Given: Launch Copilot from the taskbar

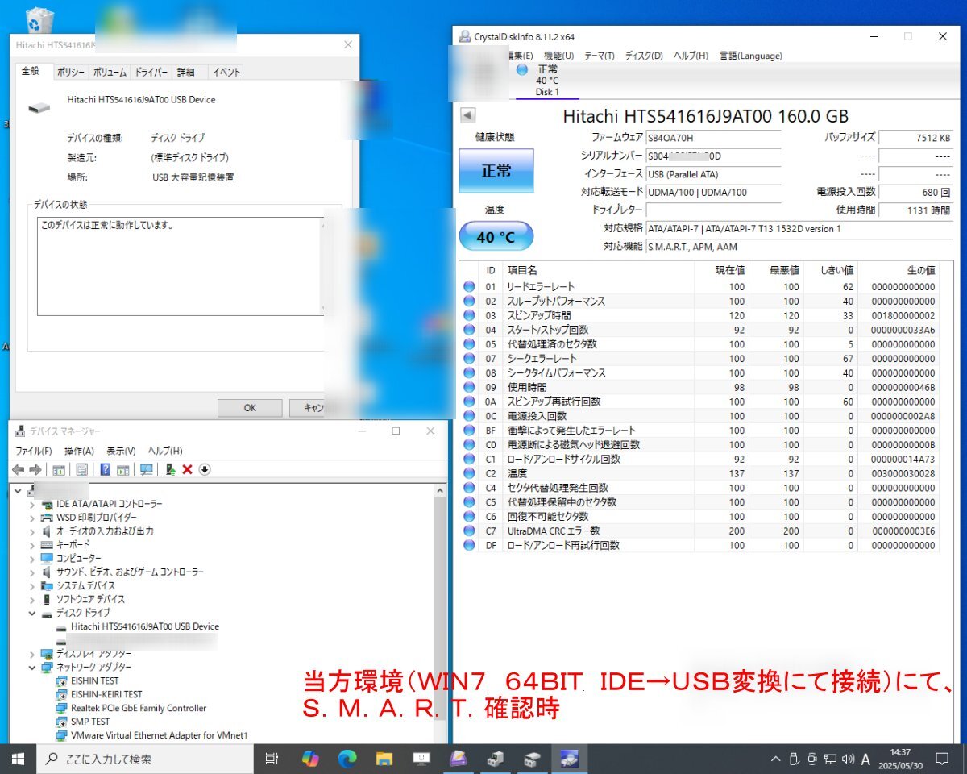Looking at the screenshot, I should 310,759.
